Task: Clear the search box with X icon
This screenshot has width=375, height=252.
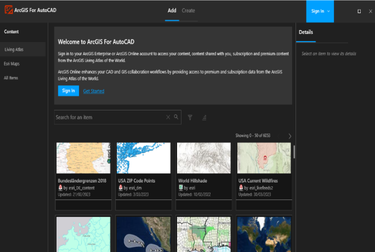Action: point(168,117)
